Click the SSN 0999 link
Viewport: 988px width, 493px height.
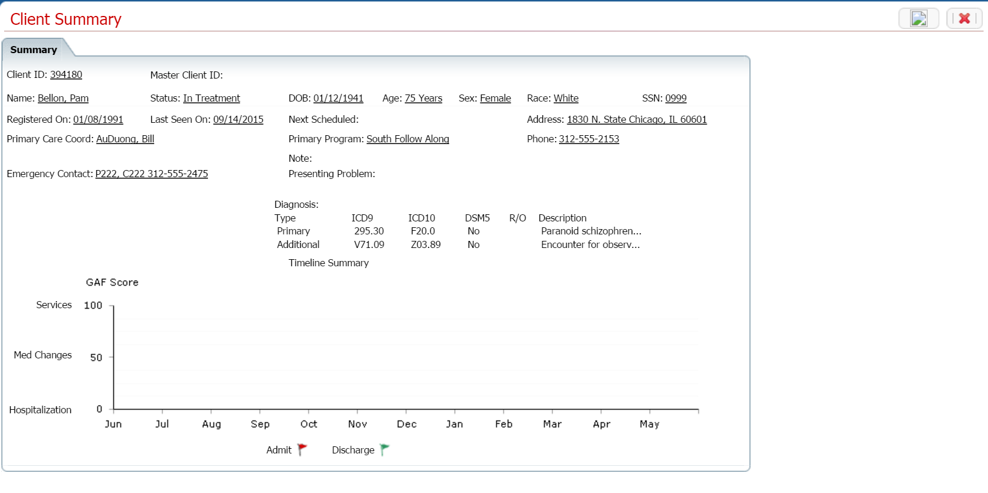(x=675, y=98)
